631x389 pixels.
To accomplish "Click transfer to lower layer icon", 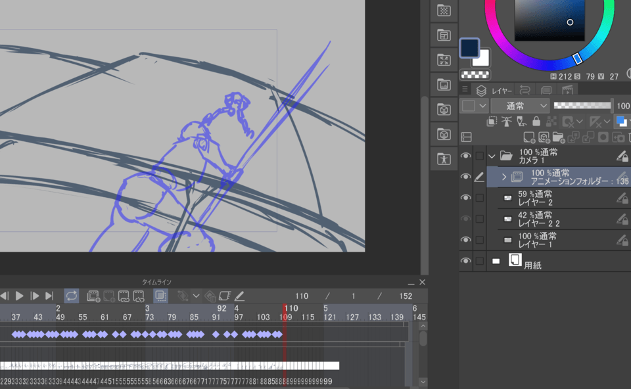I will coord(573,137).
